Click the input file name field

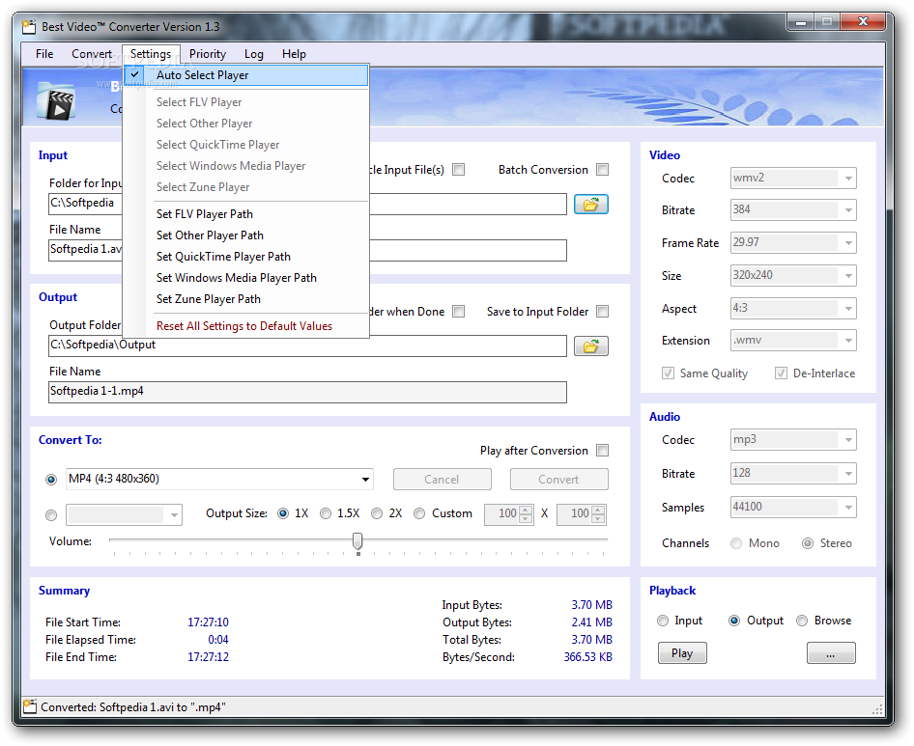pyautogui.click(x=307, y=250)
